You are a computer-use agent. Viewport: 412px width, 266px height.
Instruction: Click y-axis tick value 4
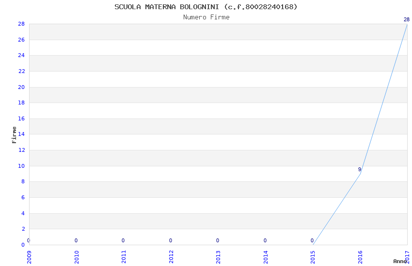(23, 214)
